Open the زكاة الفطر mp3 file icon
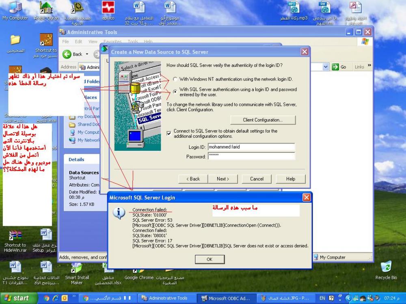The width and height of the screenshot is (406, 304). [294, 11]
